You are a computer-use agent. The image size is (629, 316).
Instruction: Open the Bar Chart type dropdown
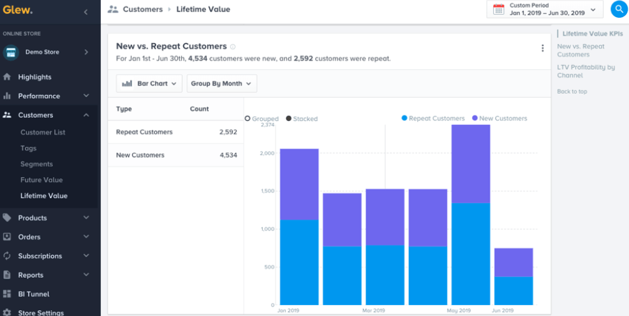(149, 83)
